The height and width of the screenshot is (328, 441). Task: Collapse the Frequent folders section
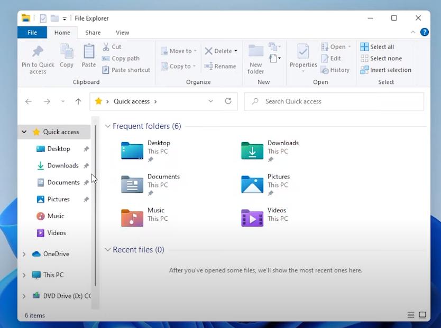coord(108,126)
